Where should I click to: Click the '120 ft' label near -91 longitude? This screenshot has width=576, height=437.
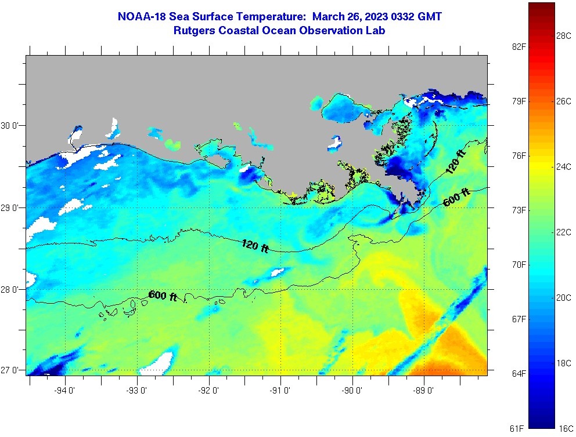(x=255, y=246)
